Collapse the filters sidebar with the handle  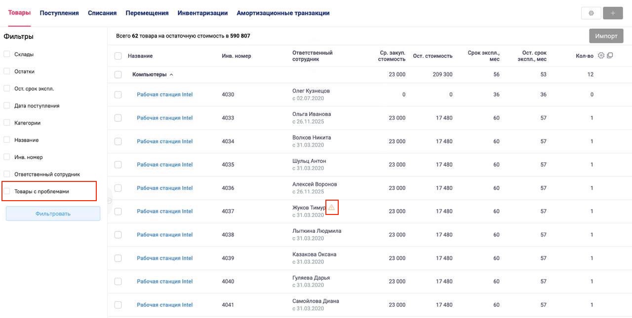tap(109, 200)
